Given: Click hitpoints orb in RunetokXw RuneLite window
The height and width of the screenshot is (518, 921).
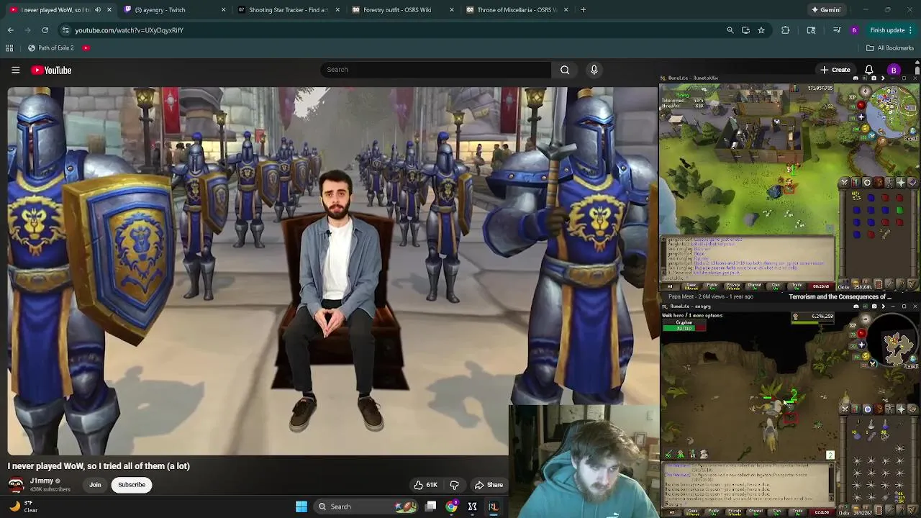Looking at the screenshot, I should pos(861,105).
